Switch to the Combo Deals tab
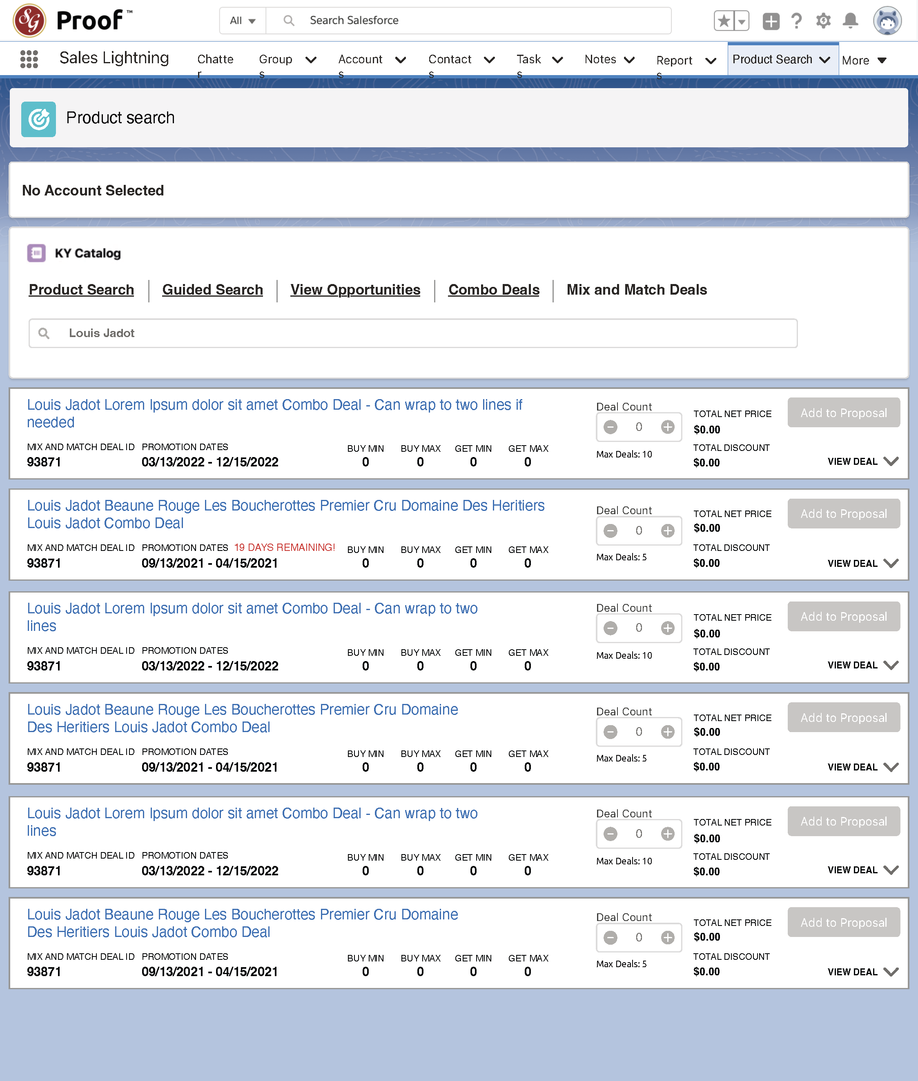 click(x=493, y=290)
